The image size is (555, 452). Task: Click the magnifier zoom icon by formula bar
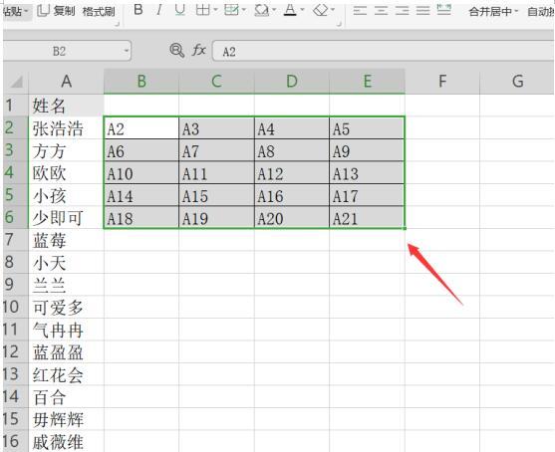(x=177, y=51)
